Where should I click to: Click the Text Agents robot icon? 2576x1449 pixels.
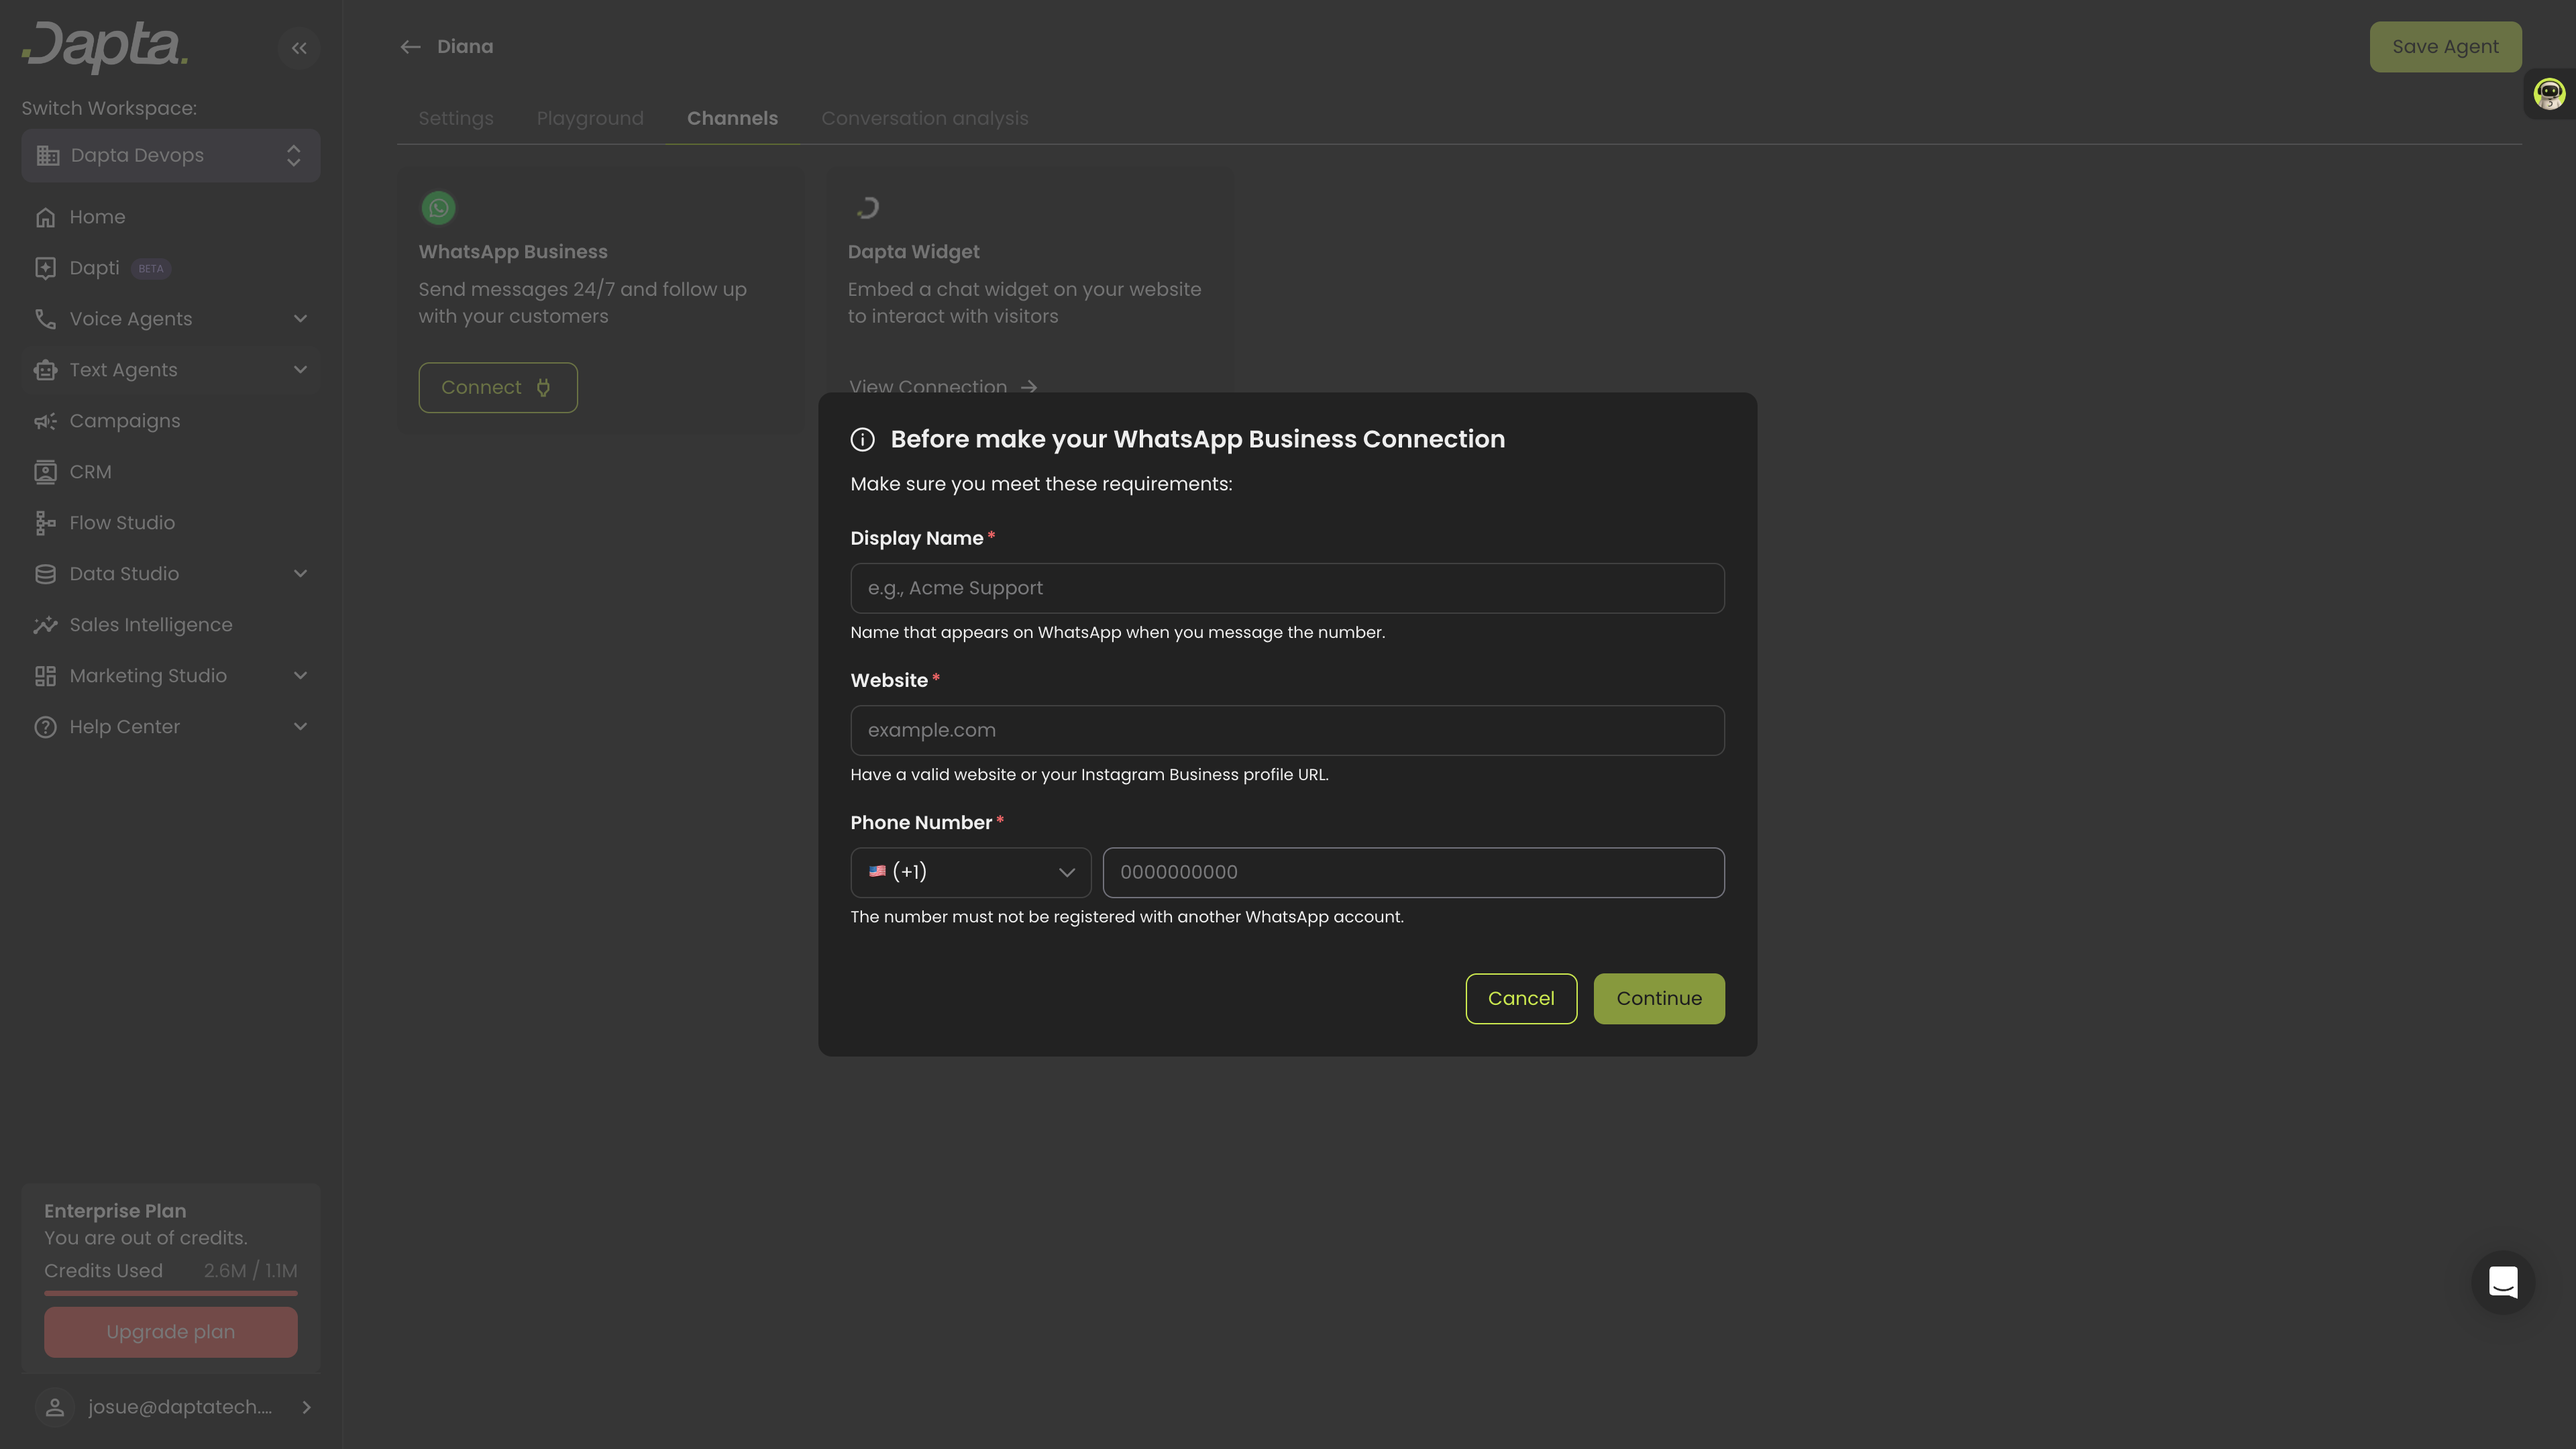[x=45, y=370]
